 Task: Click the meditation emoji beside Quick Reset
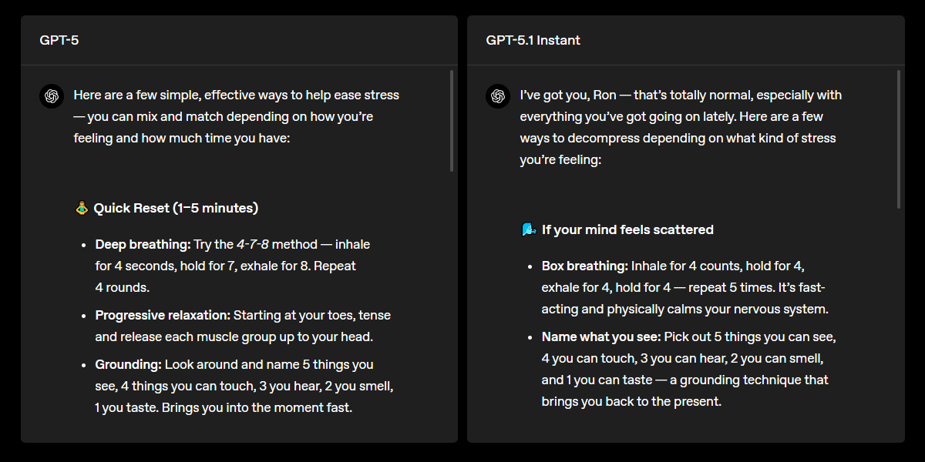82,208
